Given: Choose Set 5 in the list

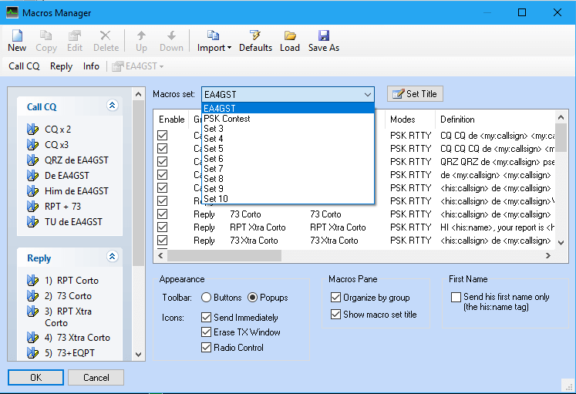Looking at the screenshot, I should point(288,149).
